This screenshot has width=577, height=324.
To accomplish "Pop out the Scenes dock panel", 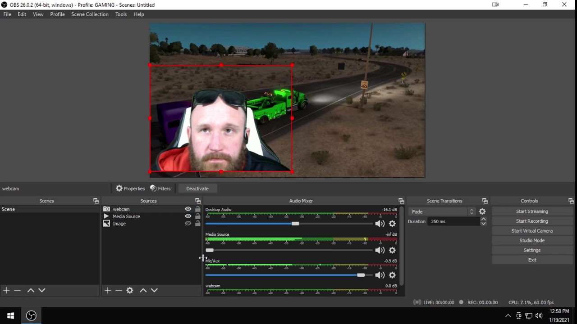I will coord(96,201).
